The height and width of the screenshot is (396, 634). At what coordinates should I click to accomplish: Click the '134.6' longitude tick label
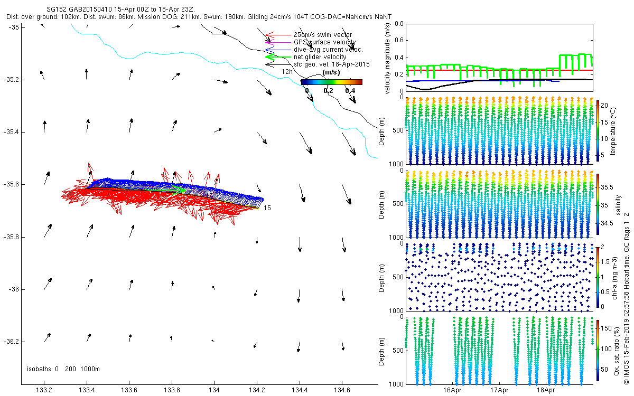pos(342,391)
